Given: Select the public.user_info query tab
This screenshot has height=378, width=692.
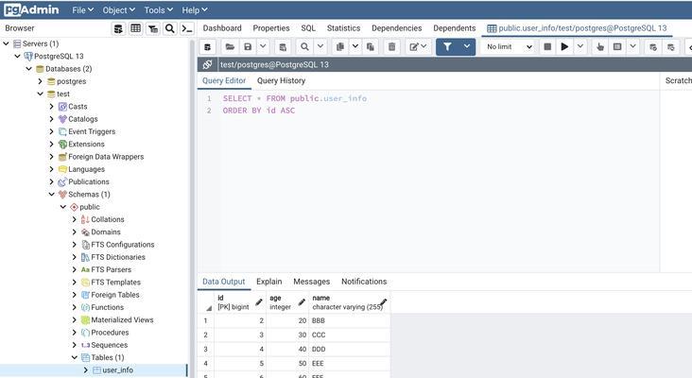Looking at the screenshot, I should click(578, 28).
